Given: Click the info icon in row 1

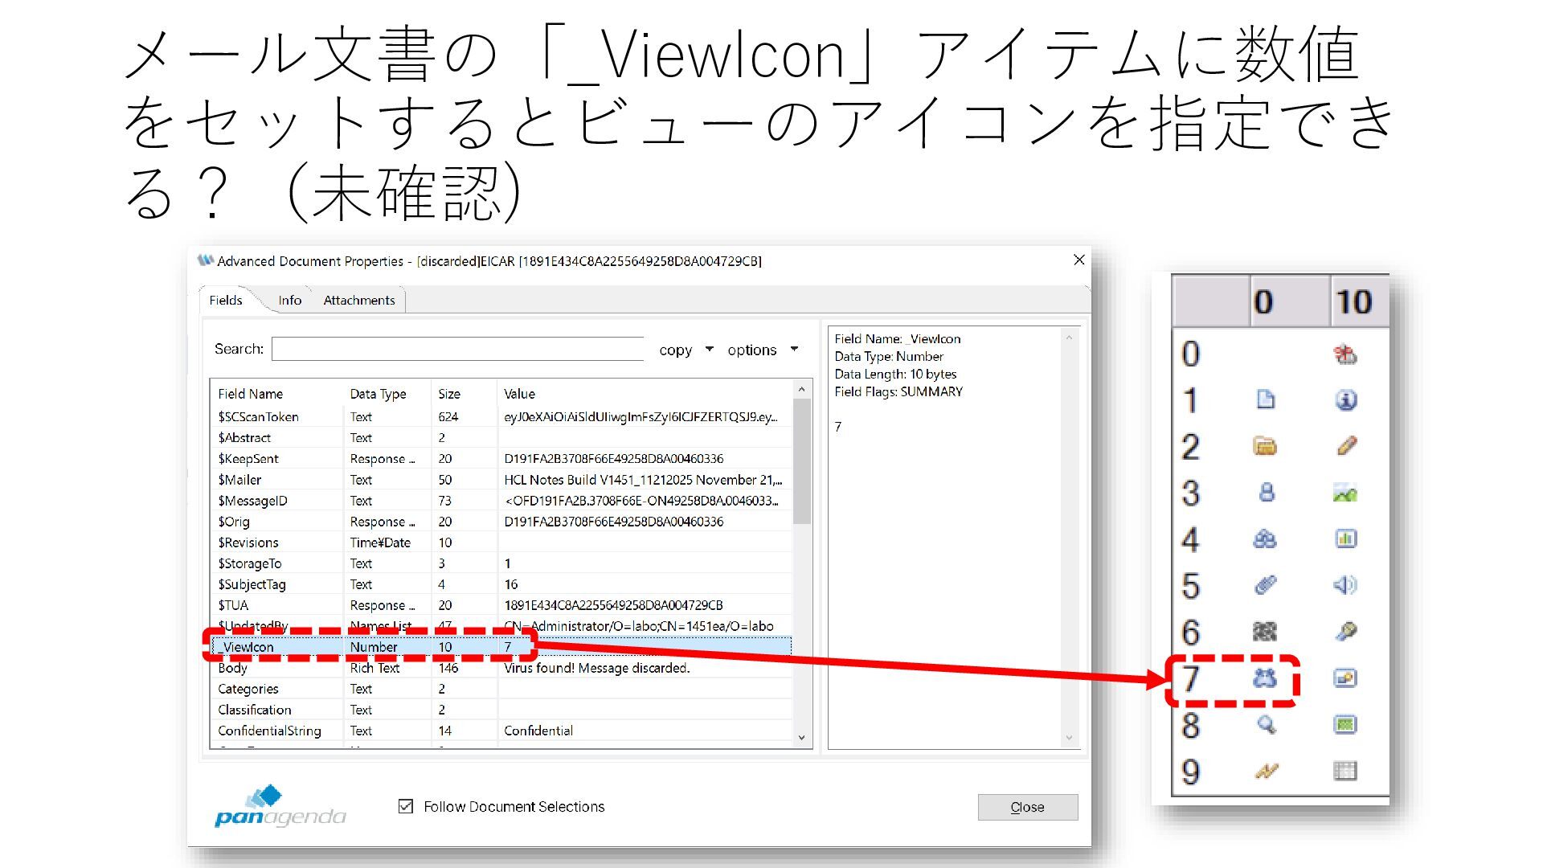Looking at the screenshot, I should 1346,400.
